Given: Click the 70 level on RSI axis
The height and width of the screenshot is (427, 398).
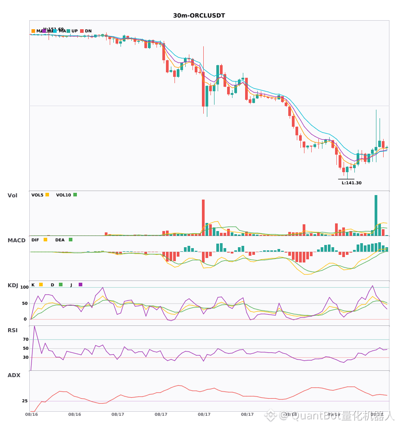Looking at the screenshot, I should click(26, 339).
